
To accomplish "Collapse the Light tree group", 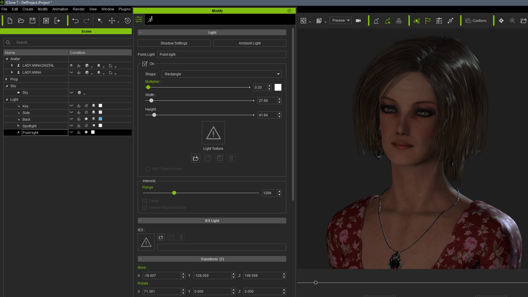I will (x=7, y=100).
